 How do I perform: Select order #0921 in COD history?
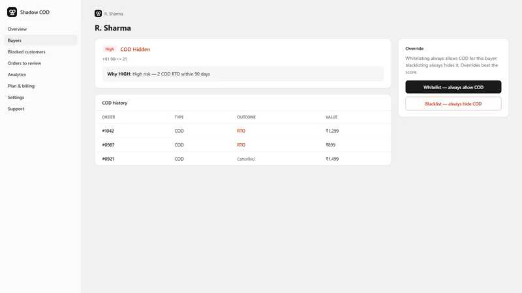click(108, 159)
